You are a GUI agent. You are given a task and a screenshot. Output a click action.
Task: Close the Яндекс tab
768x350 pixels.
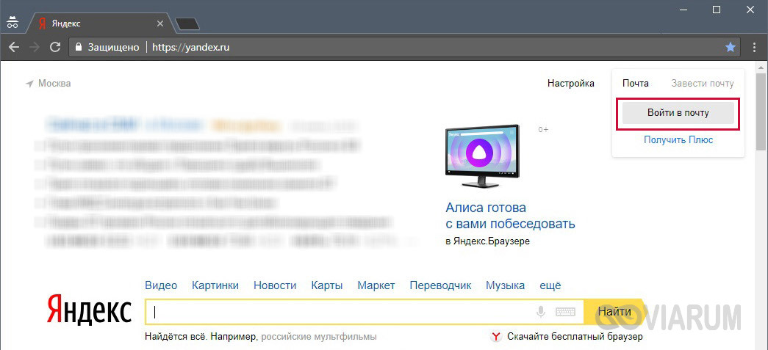point(159,23)
